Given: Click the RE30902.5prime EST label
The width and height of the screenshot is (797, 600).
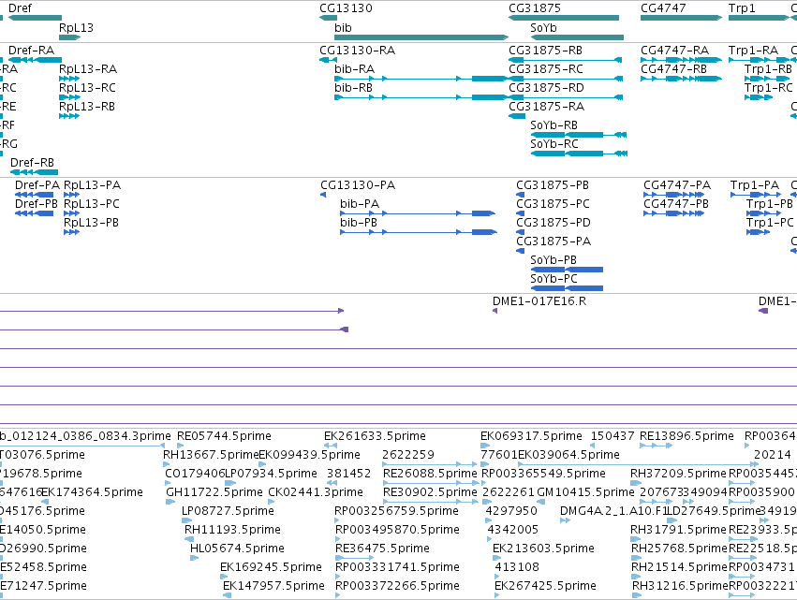Looking at the screenshot, I should (x=430, y=491).
